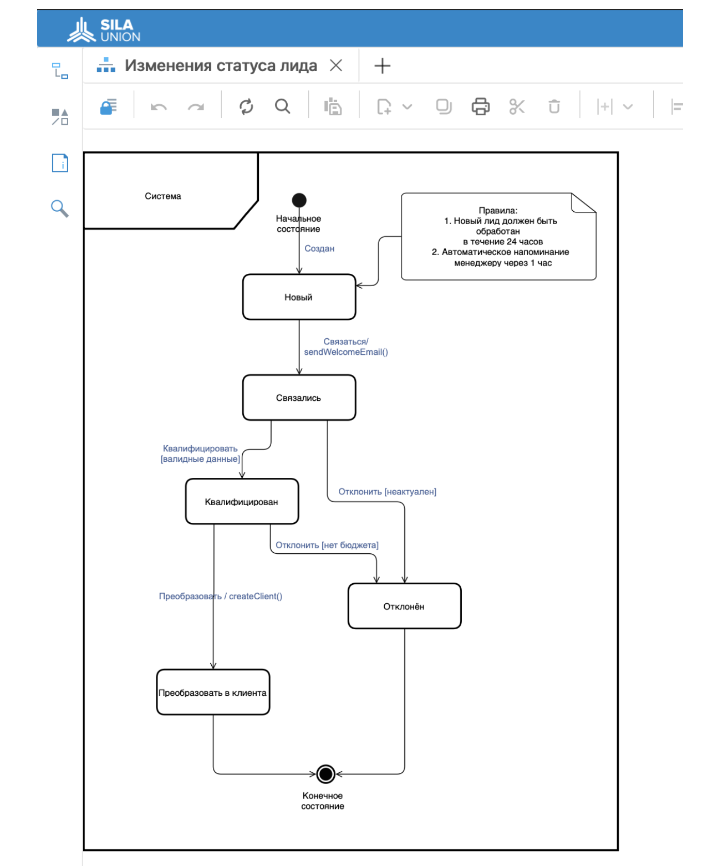723x866 pixels.
Task: Open the document info icon in sidebar
Action: 60,163
